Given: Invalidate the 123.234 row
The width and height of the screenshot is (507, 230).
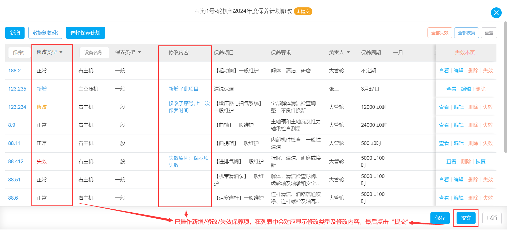Looking at the screenshot, I should [488, 107].
